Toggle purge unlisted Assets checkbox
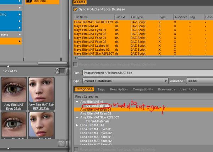The image size is (213, 152). pos(75,64)
